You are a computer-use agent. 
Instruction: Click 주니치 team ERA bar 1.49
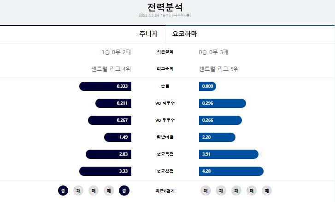(118, 137)
